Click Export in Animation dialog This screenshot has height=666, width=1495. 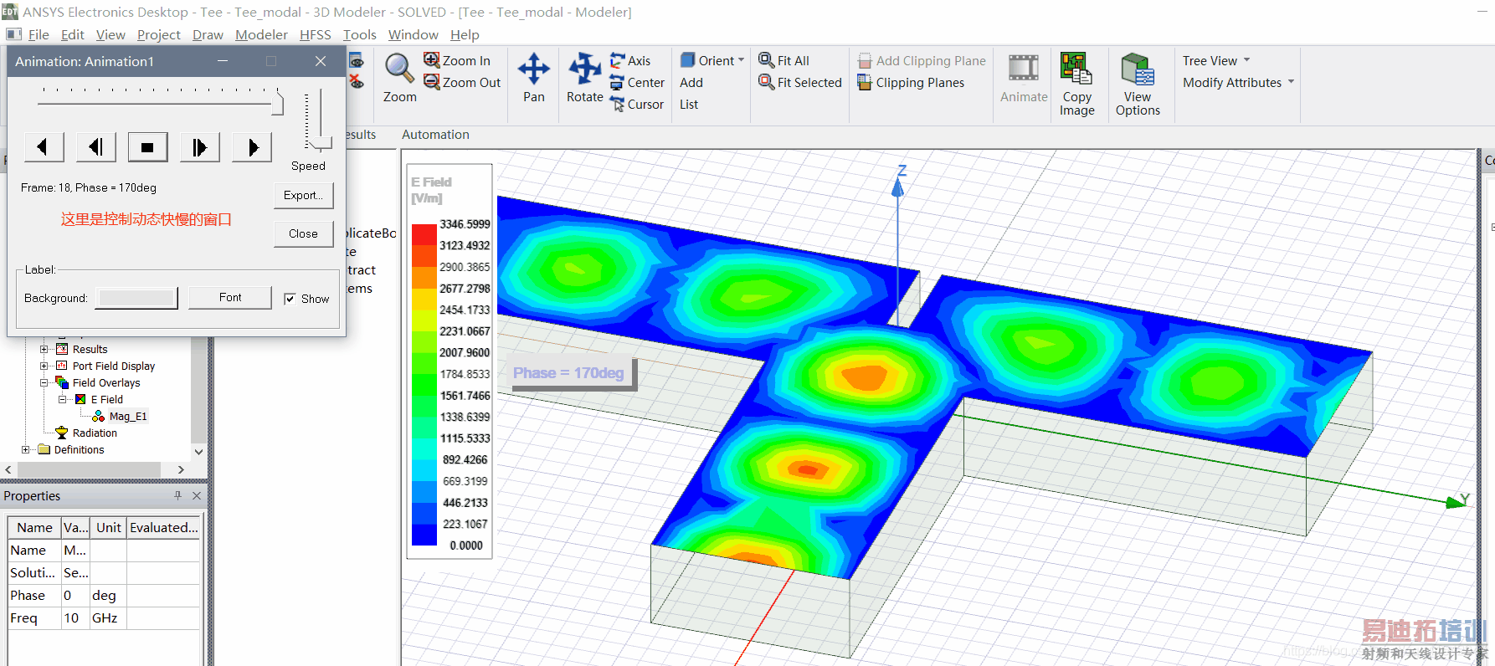coord(303,195)
